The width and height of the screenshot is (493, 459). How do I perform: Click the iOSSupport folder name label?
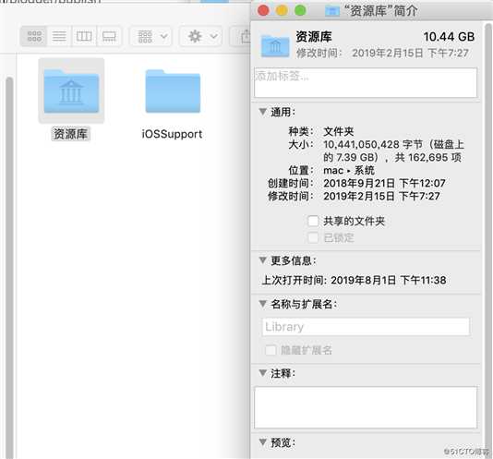pyautogui.click(x=172, y=134)
